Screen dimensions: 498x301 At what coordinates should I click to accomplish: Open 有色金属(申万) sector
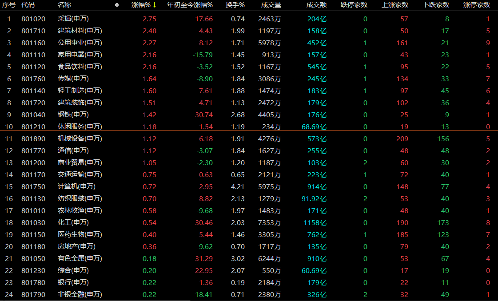[x=80, y=258]
